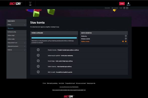Click the check circle for Ověření identity row
Screen dimensions: 148x98
coord(38,66)
